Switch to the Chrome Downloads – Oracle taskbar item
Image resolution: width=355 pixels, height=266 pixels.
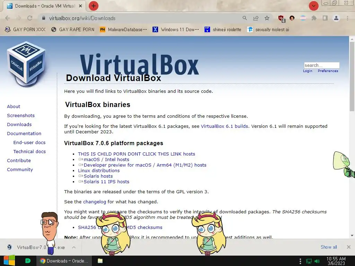tap(64, 261)
